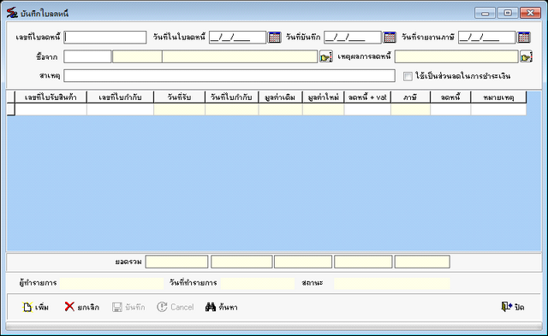This screenshot has width=548, height=336.
Task: Close the window with red X button
Action: [x=530, y=13]
